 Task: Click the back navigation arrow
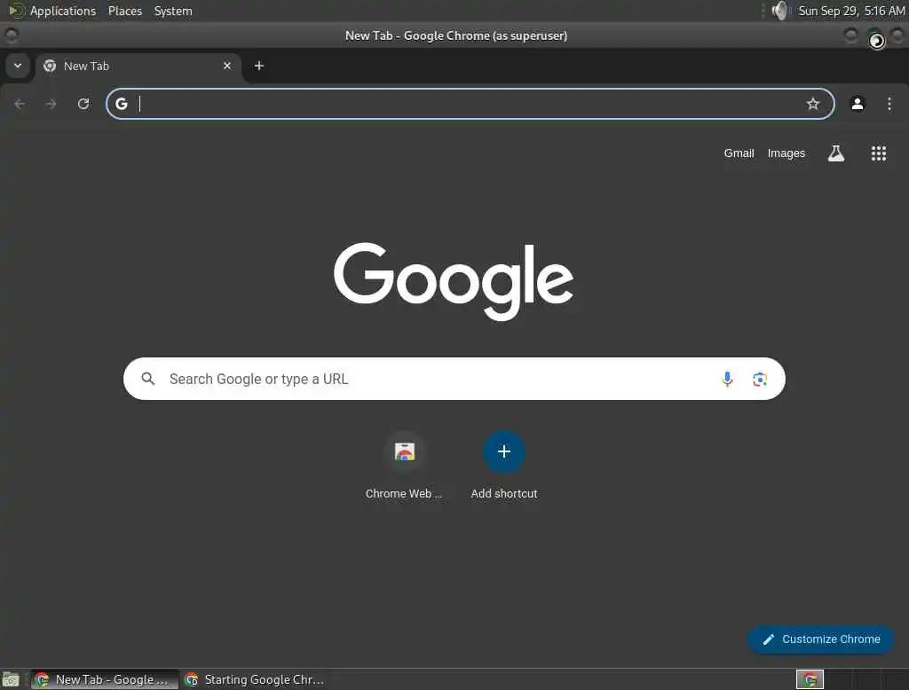tap(20, 104)
